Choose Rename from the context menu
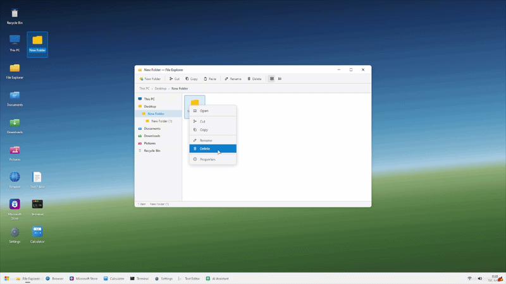The width and height of the screenshot is (506, 284). [x=213, y=140]
